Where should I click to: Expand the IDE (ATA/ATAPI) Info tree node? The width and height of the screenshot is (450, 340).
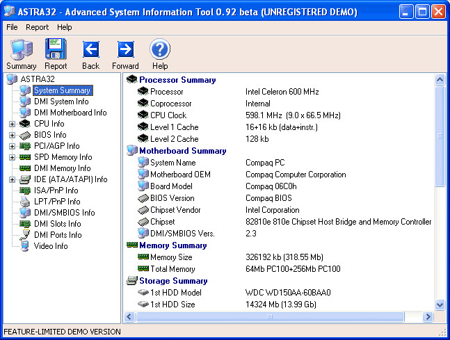point(12,180)
